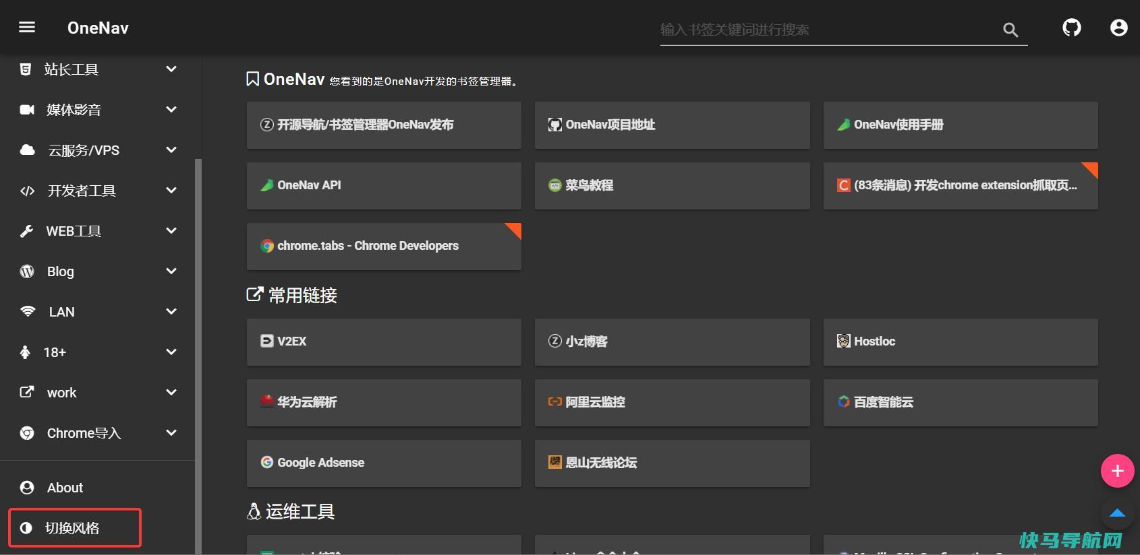The image size is (1140, 555).
Task: Click the LAN wifi icon
Action: point(28,312)
